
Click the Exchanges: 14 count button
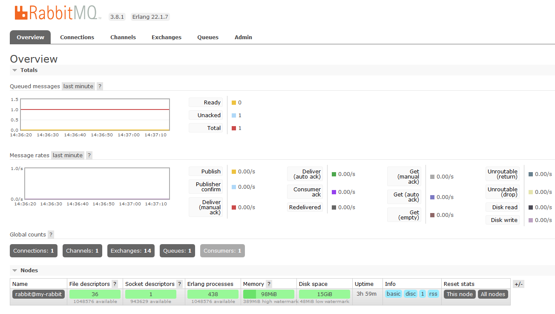(x=131, y=251)
